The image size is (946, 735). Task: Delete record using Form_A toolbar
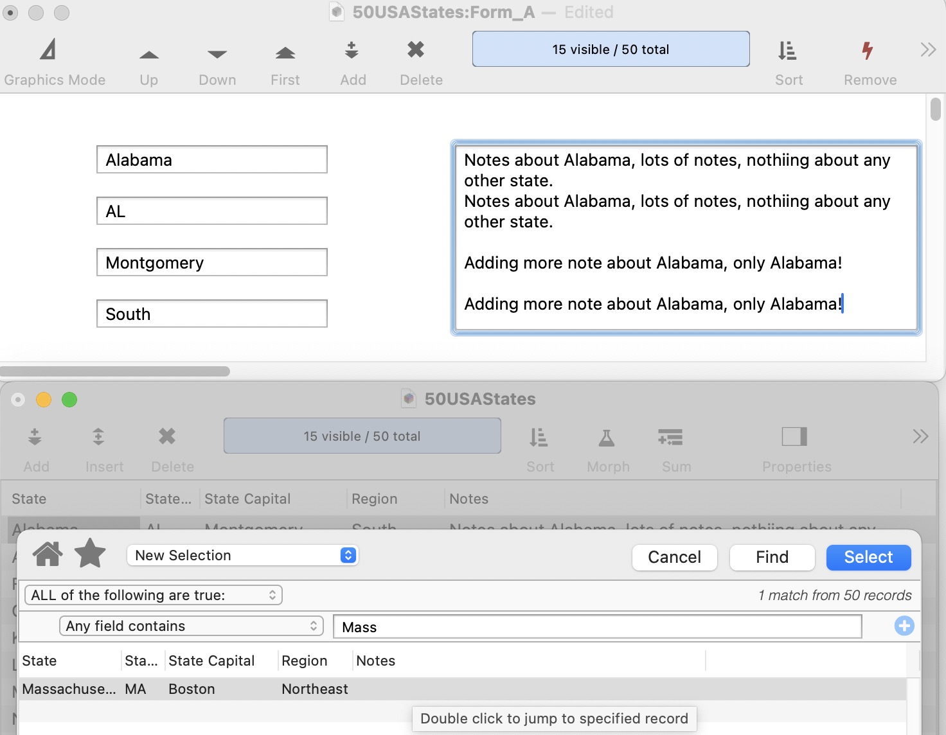coord(416,49)
